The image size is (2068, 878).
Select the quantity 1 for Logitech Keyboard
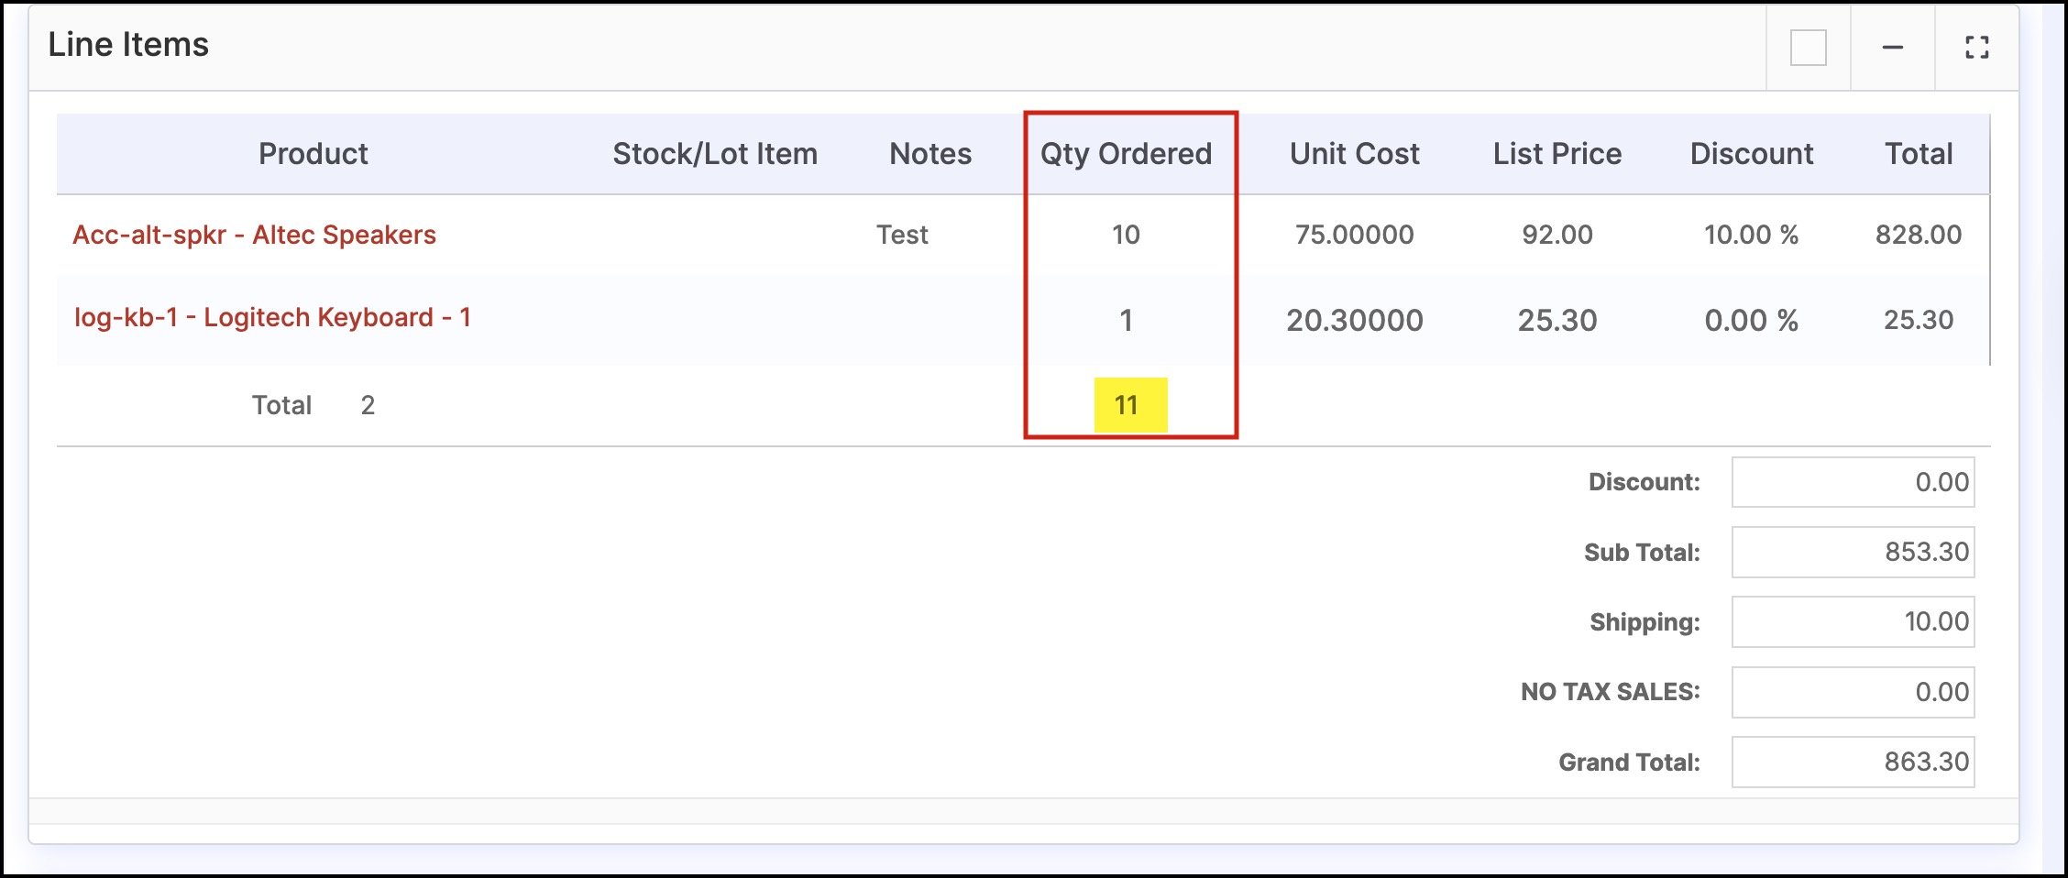[1127, 321]
